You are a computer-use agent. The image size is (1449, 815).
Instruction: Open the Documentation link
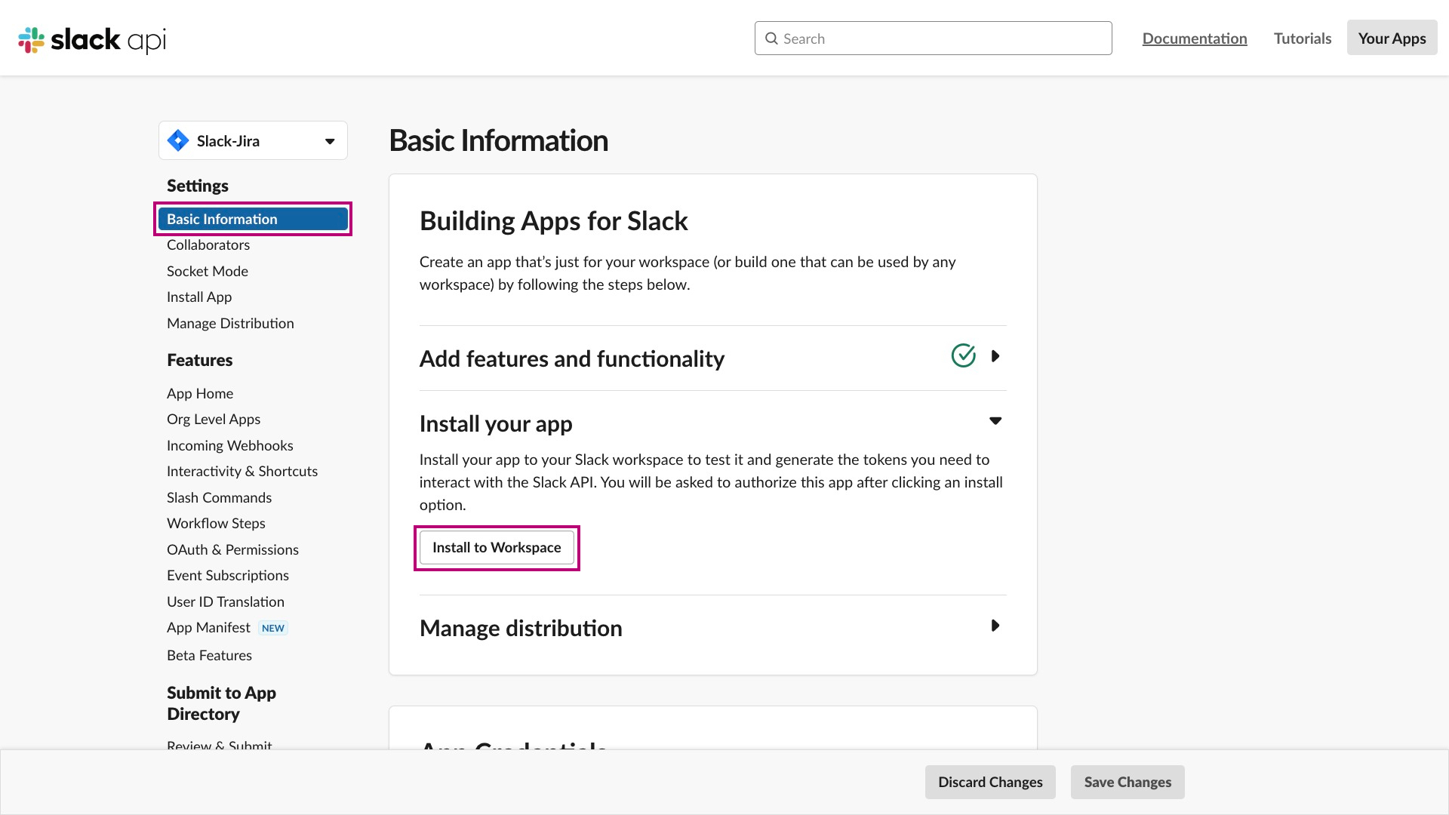pyautogui.click(x=1195, y=38)
